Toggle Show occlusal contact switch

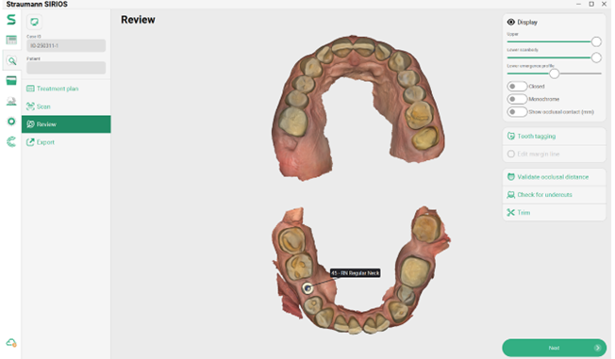click(517, 112)
